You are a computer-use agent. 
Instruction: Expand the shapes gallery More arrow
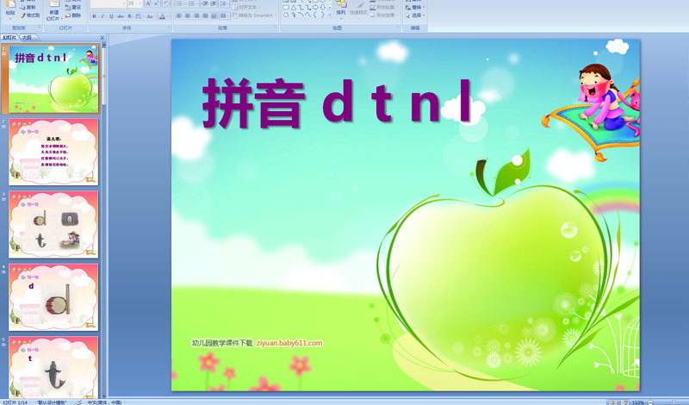(x=330, y=15)
